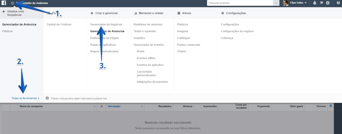Open Eventos offline

146,58
